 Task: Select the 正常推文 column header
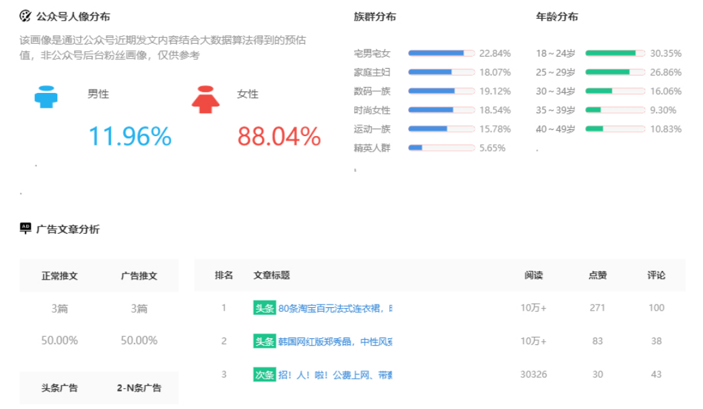tap(59, 276)
